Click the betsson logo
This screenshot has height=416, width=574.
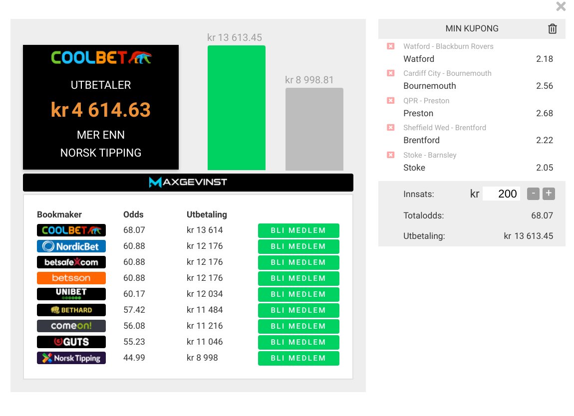(71, 278)
